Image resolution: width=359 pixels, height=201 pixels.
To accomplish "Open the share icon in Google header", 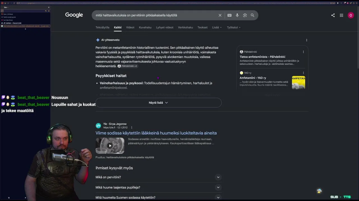I will (x=333, y=15).
